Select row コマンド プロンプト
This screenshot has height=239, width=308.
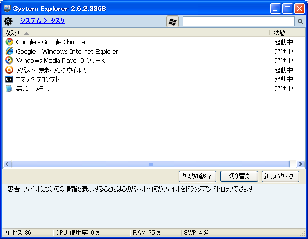pyautogui.click(x=154, y=79)
